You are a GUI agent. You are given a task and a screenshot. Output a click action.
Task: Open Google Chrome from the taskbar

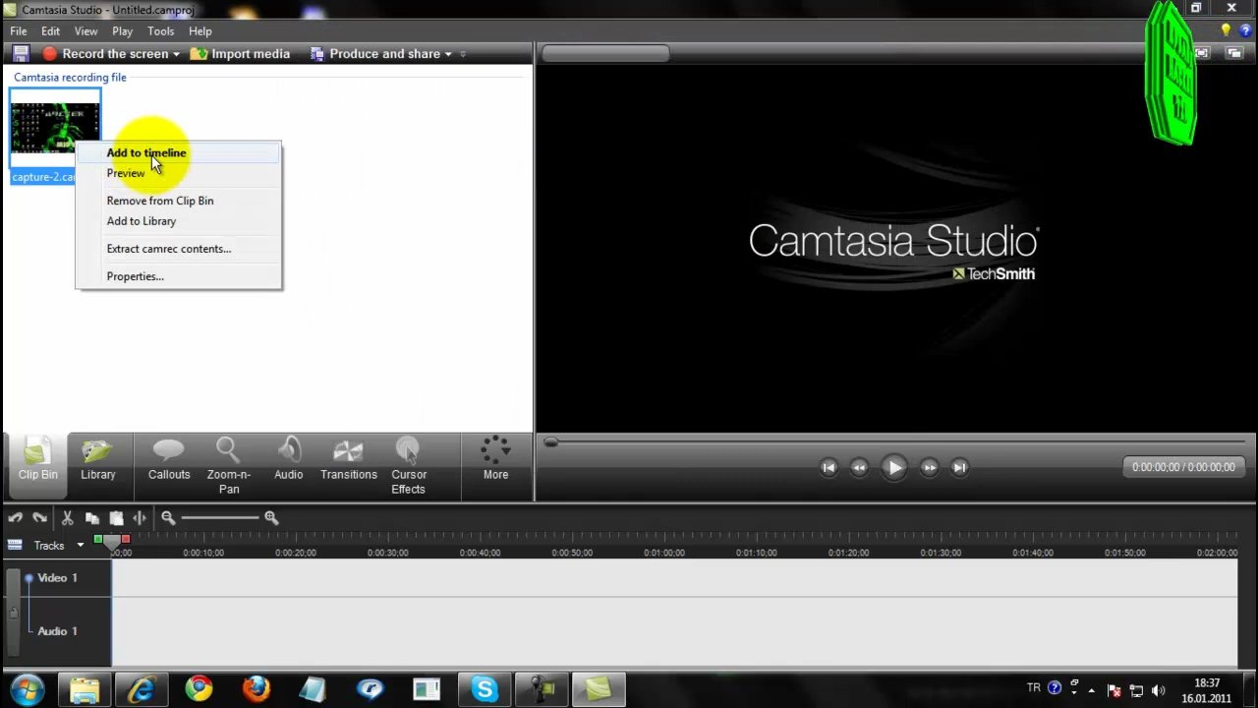pyautogui.click(x=199, y=689)
